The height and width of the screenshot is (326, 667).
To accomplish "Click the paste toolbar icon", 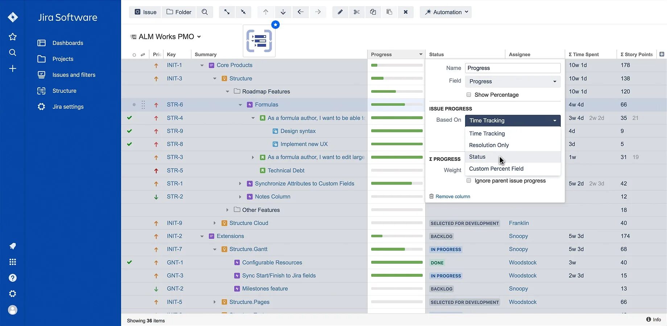I will click(389, 12).
